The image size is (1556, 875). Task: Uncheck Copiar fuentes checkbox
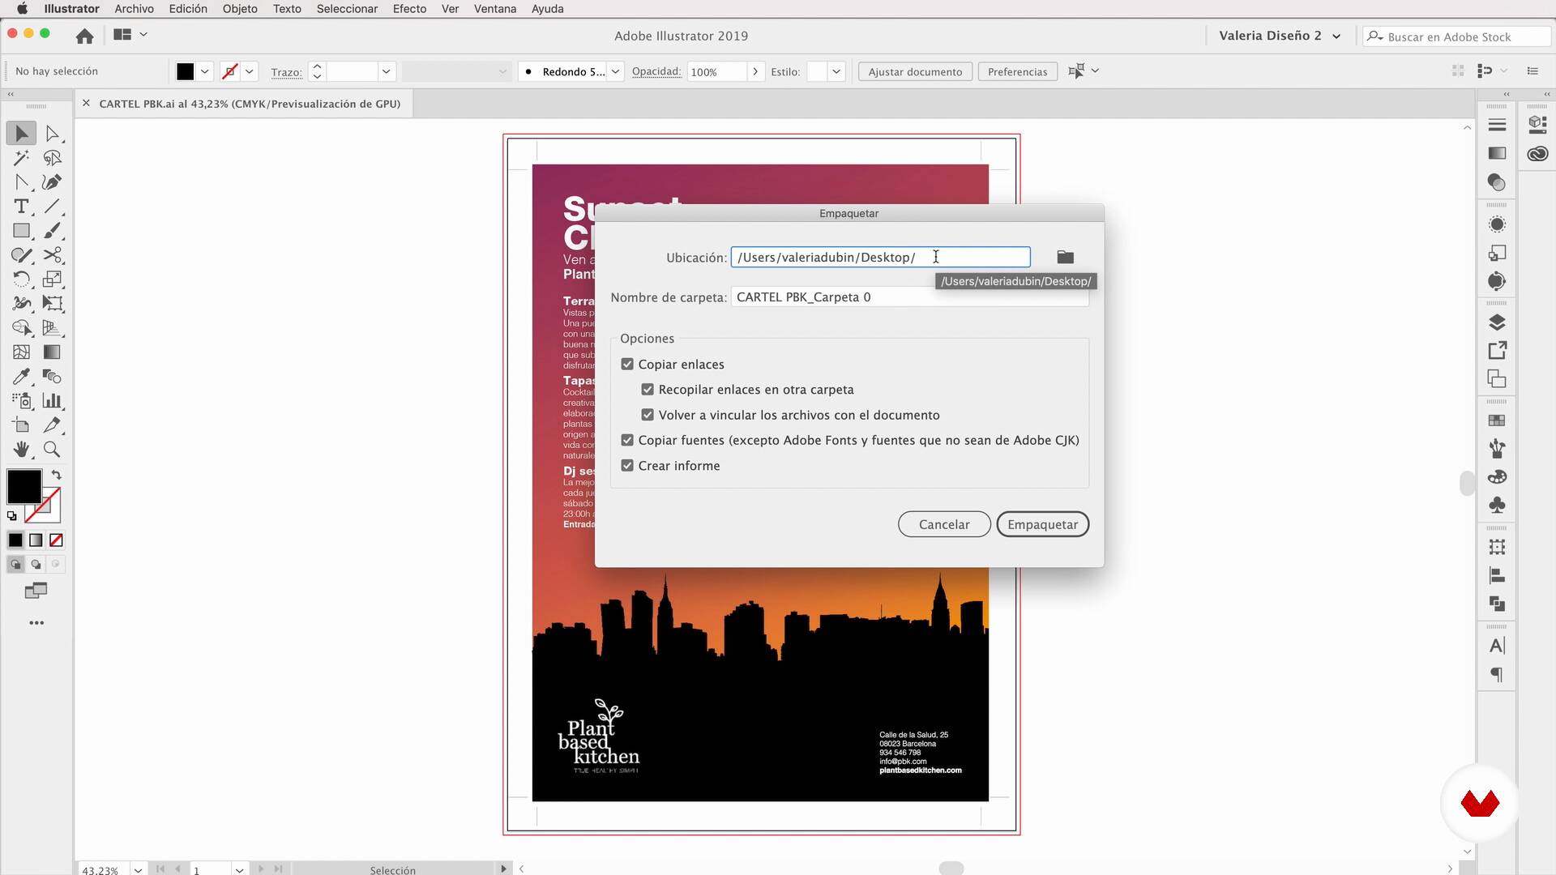tap(627, 440)
